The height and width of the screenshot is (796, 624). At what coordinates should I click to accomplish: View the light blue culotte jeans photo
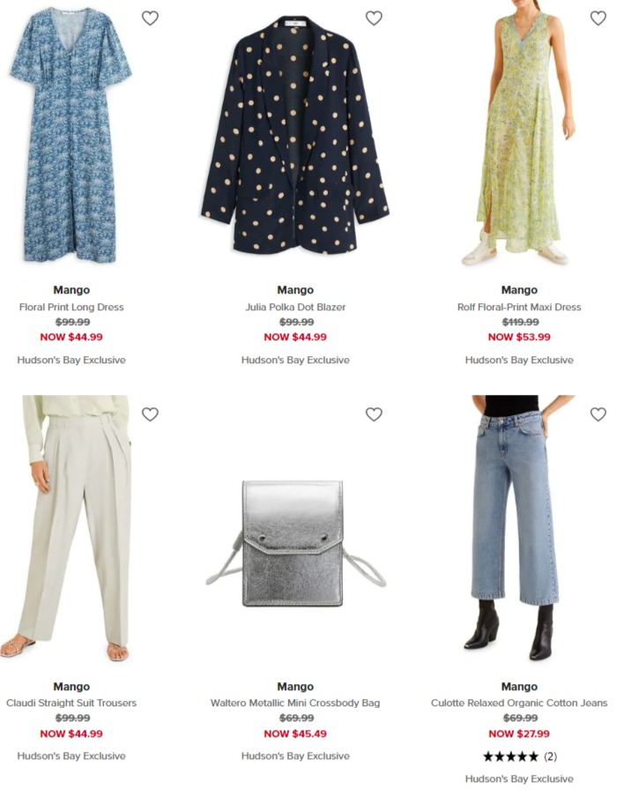pos(516,528)
